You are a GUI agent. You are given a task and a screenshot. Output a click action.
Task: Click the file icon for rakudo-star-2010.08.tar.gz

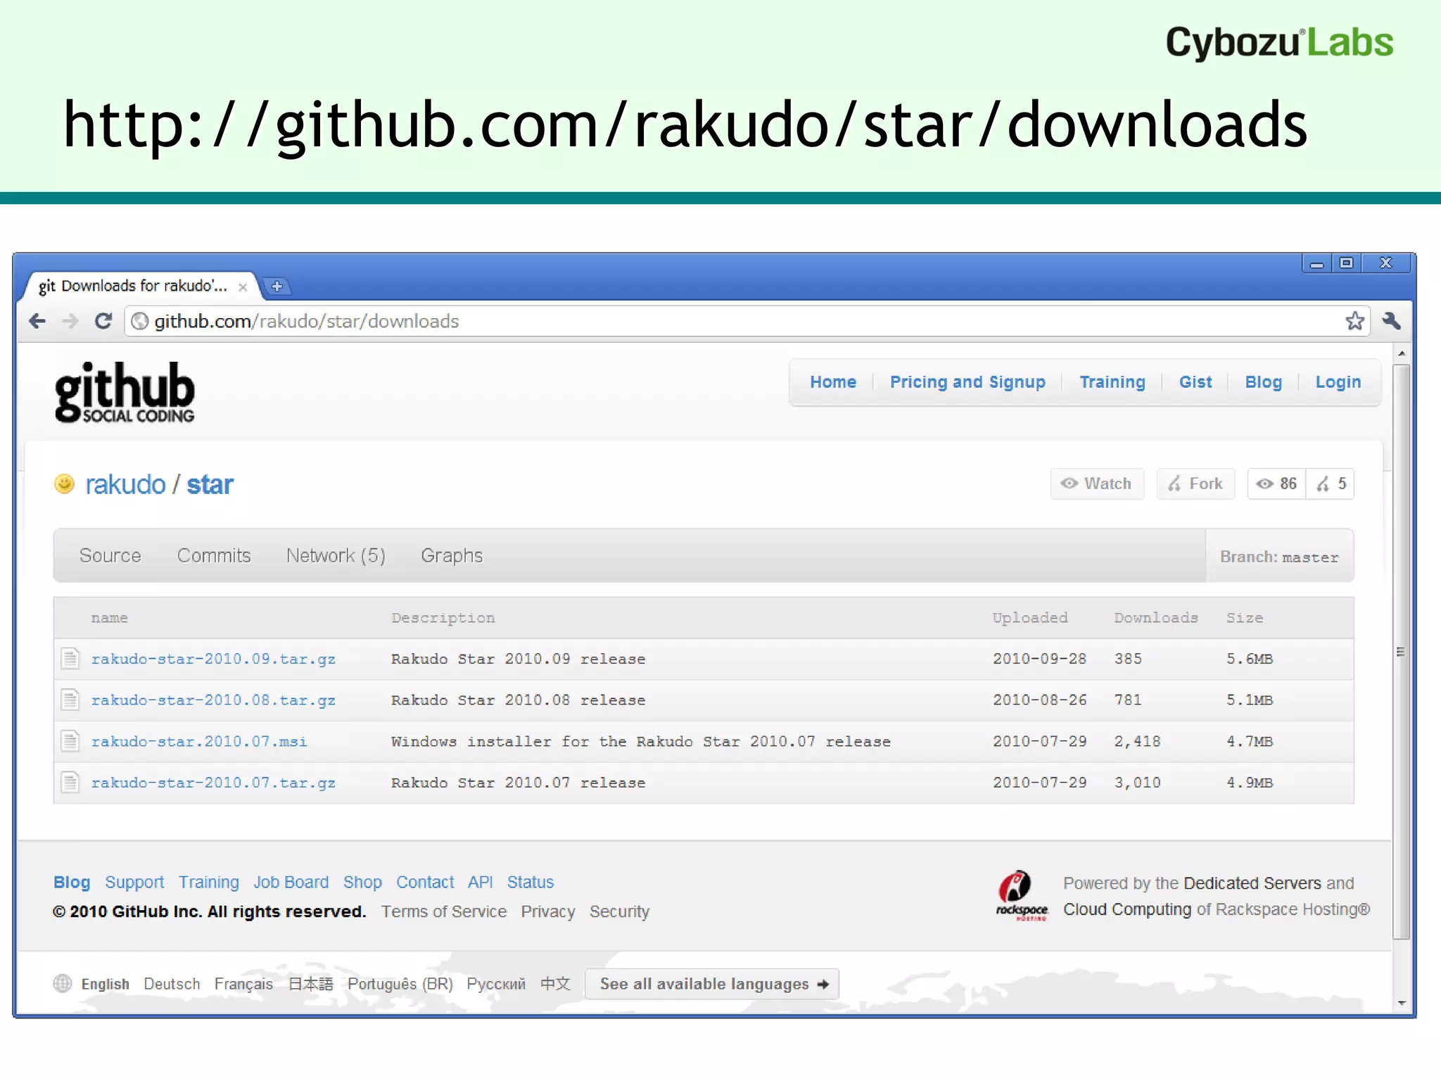pos(70,700)
